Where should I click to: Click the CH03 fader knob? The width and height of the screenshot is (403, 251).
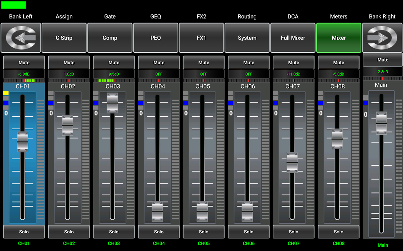[x=112, y=103]
